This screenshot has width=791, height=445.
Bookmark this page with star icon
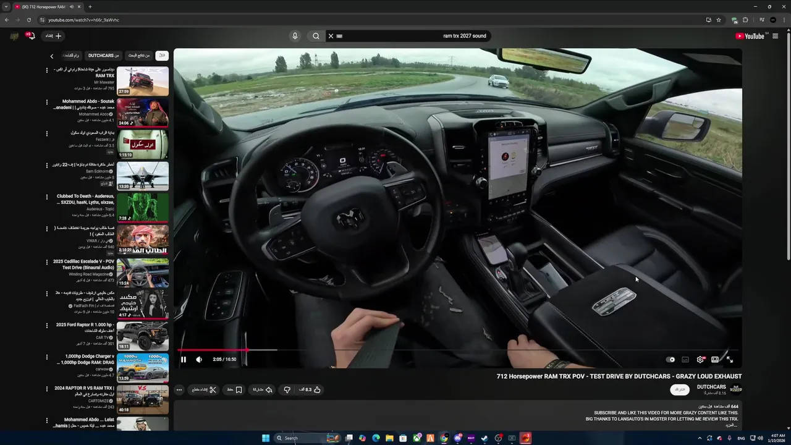tap(719, 20)
